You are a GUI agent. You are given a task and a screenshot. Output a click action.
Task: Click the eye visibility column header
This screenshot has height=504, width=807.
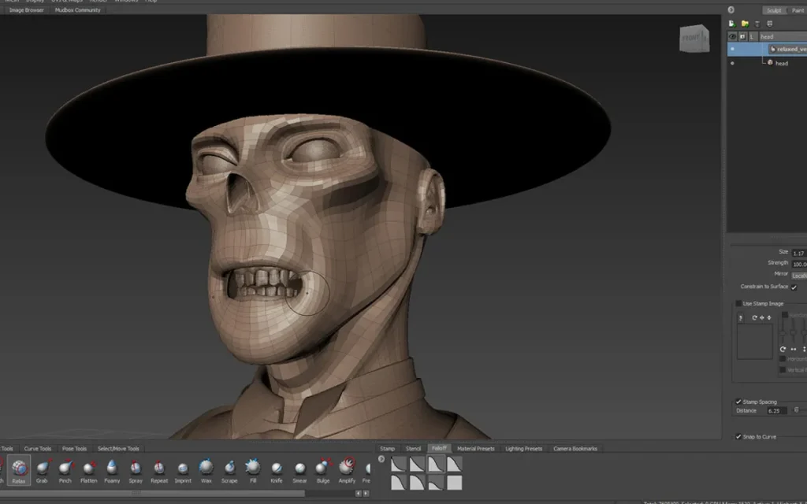(732, 36)
